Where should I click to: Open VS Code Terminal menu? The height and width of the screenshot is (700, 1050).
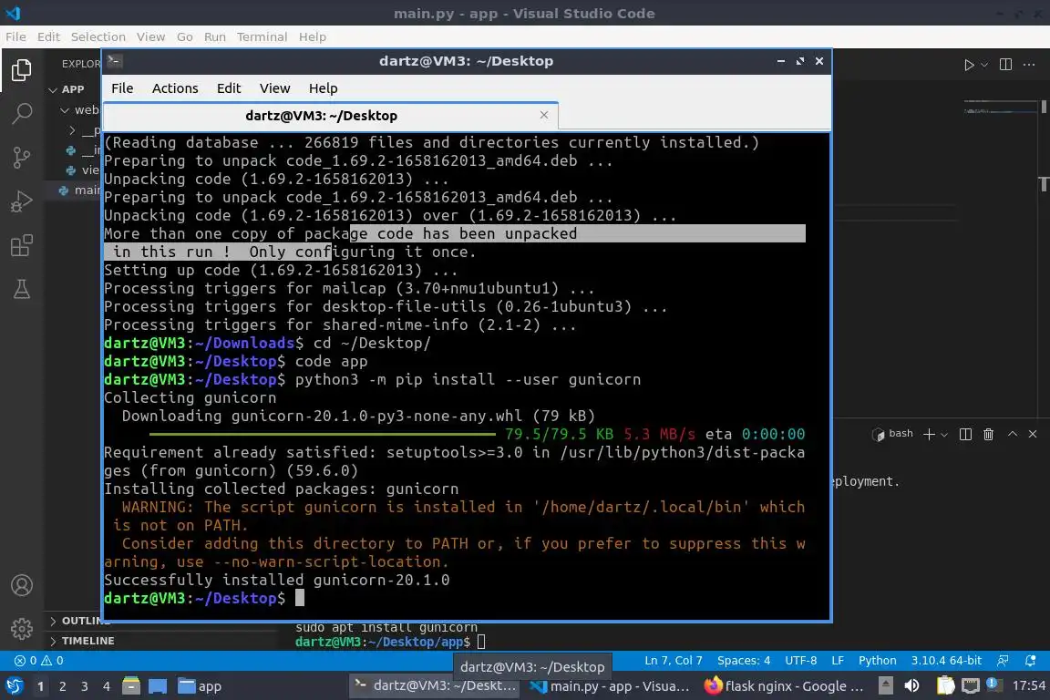(x=262, y=36)
